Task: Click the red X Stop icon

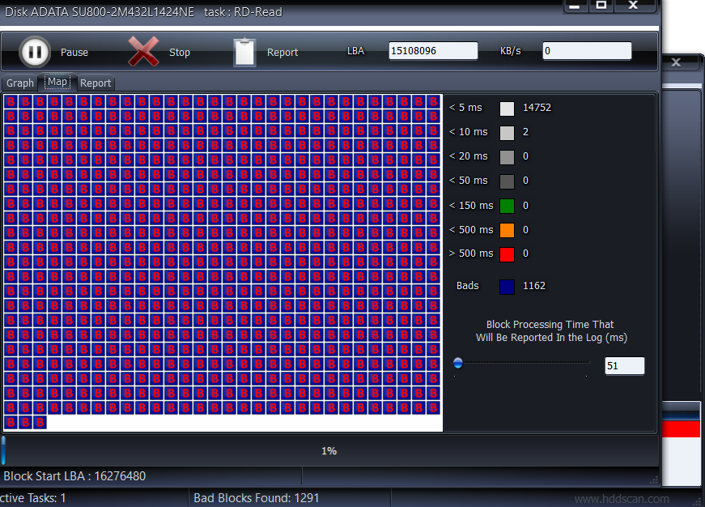Action: tap(143, 52)
